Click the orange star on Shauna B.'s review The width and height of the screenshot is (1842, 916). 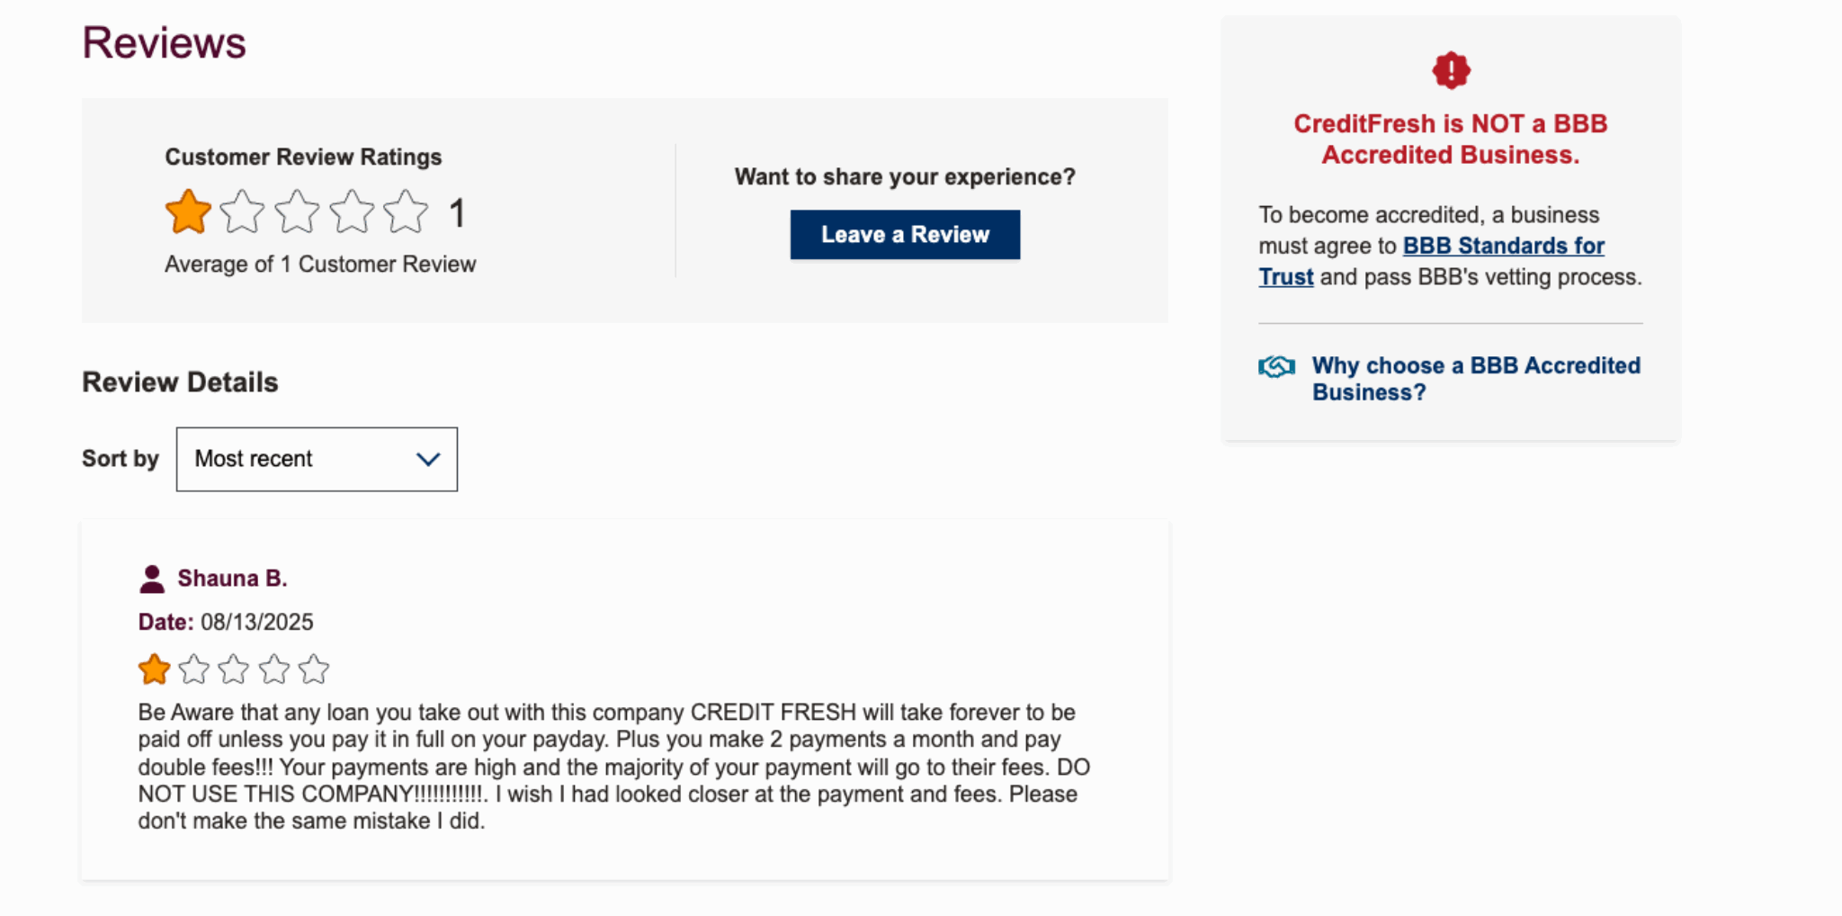point(153,669)
